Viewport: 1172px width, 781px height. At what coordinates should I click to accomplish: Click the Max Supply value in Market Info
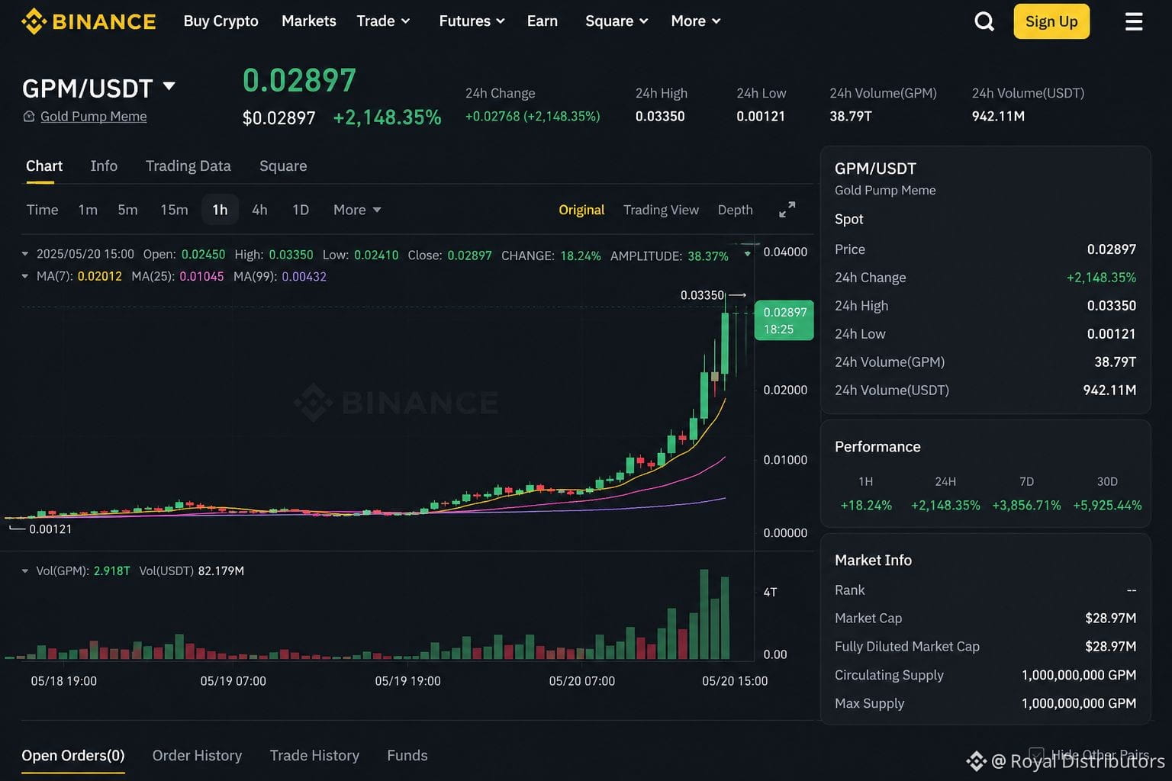[1079, 703]
